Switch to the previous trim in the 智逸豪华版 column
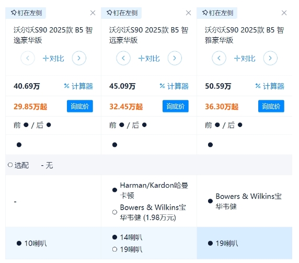This screenshot has height=263, width=299. (28, 58)
